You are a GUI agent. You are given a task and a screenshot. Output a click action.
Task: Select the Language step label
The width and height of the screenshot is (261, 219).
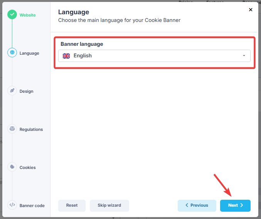pyautogui.click(x=29, y=53)
